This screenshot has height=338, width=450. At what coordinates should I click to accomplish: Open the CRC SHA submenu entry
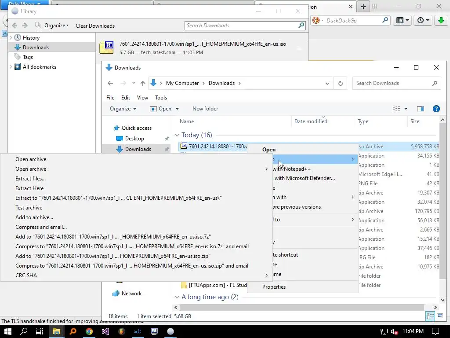tap(136, 276)
